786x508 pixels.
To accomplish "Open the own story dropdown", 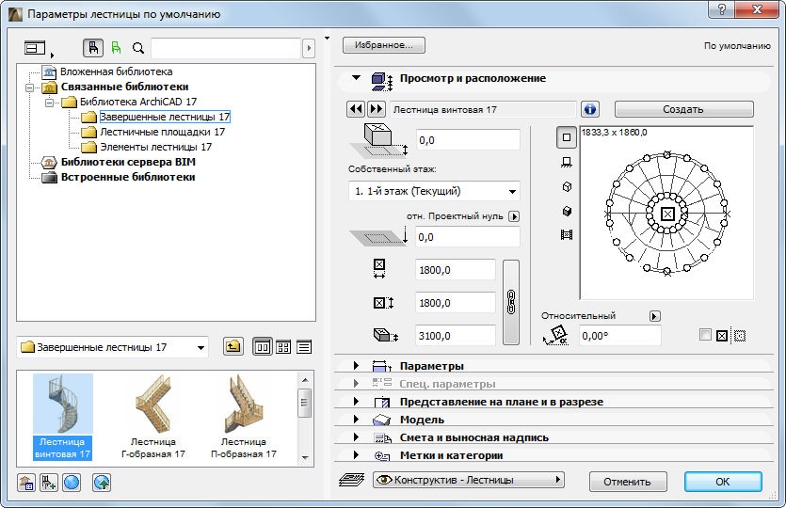I will 433,191.
